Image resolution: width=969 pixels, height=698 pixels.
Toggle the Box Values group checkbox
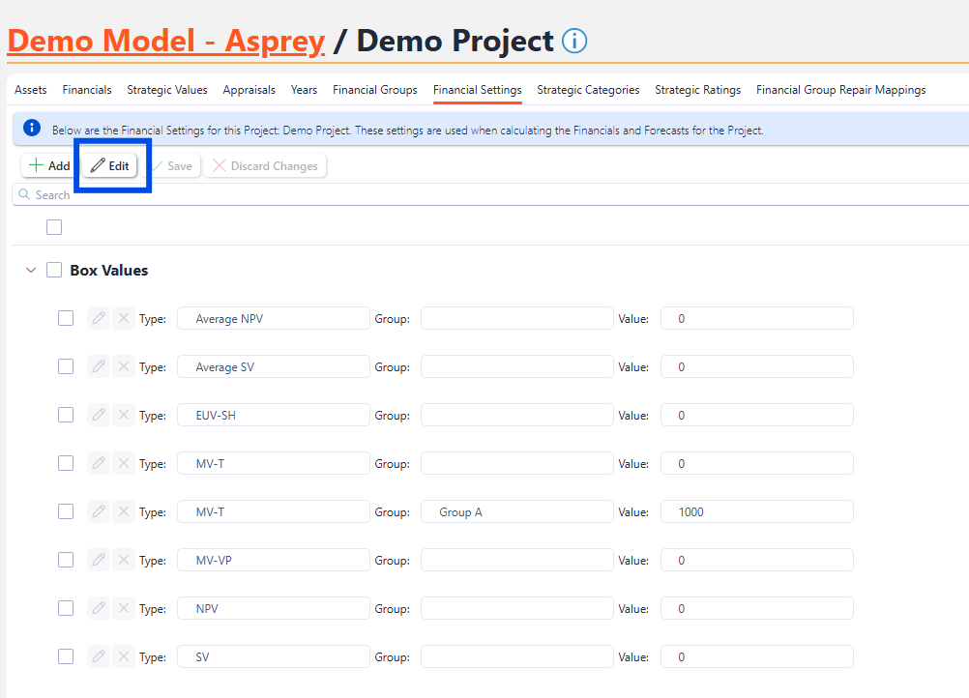click(x=54, y=271)
